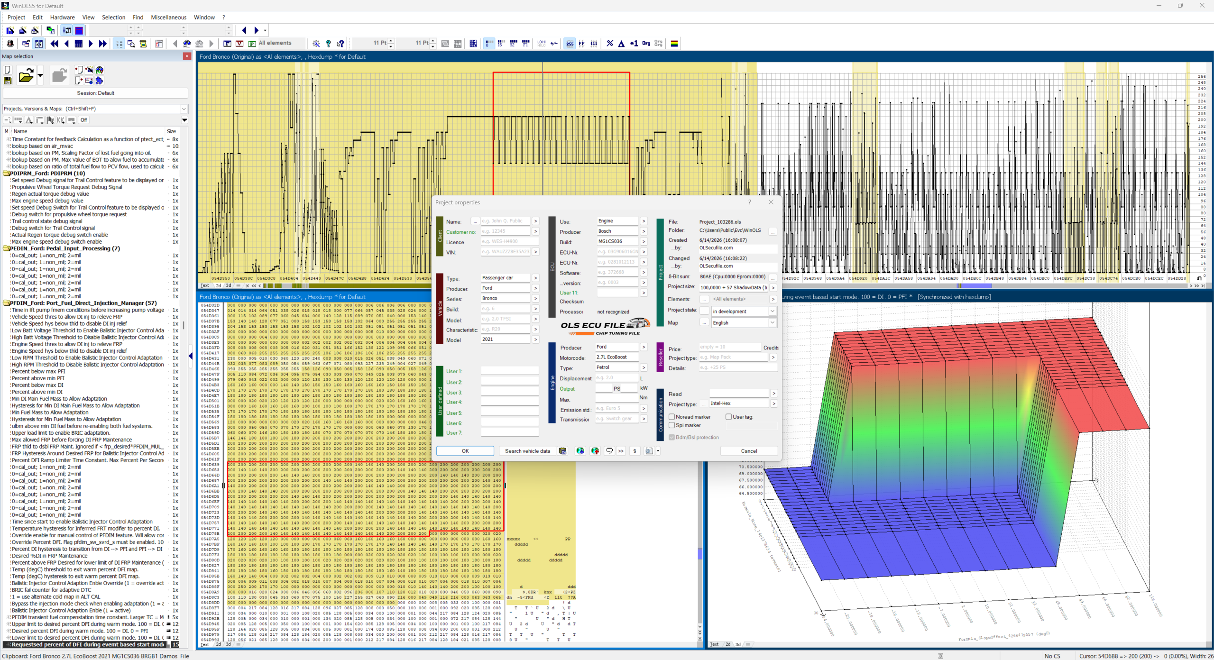This screenshot has width=1214, height=660.
Task: Click the globe download icon in dialog
Action: tap(580, 451)
